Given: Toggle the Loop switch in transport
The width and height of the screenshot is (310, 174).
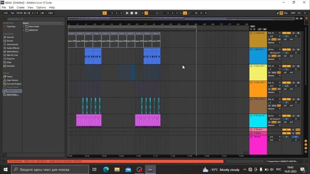Looking at the screenshot, I should [x=185, y=13].
